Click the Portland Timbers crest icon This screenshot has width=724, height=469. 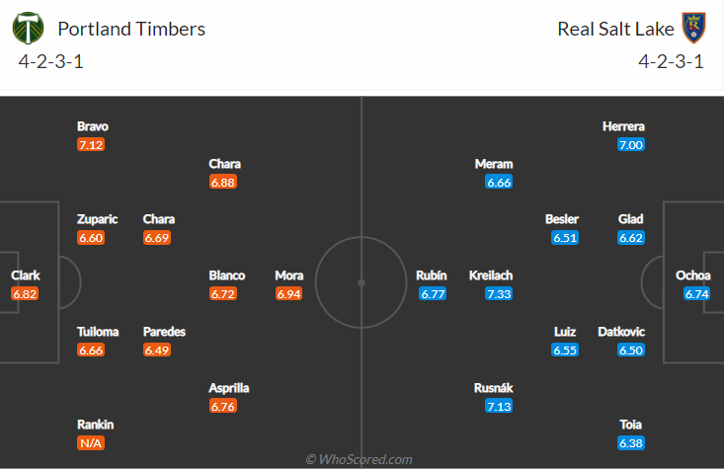click(28, 28)
